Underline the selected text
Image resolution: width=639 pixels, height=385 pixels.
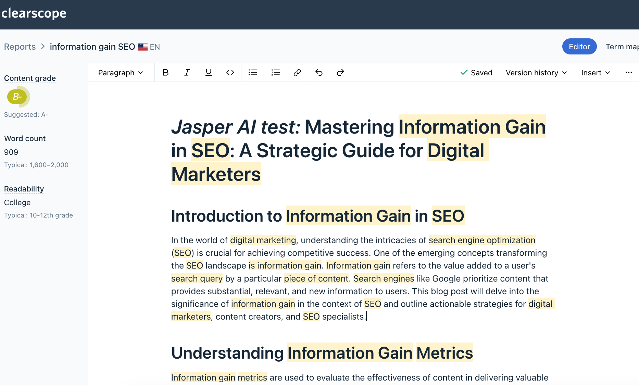click(x=209, y=73)
